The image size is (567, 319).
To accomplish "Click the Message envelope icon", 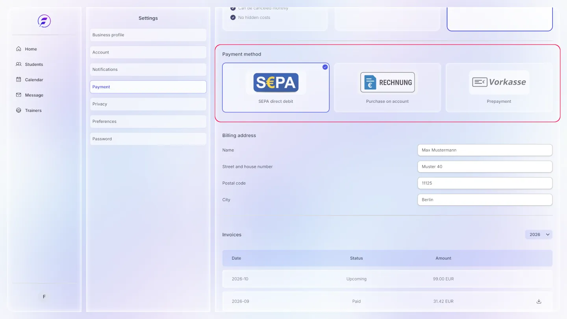I will tap(19, 95).
